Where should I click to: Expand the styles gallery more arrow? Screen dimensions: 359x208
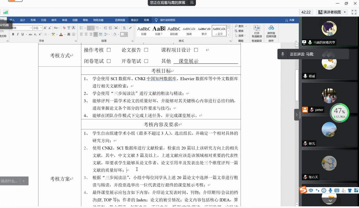[229, 35]
